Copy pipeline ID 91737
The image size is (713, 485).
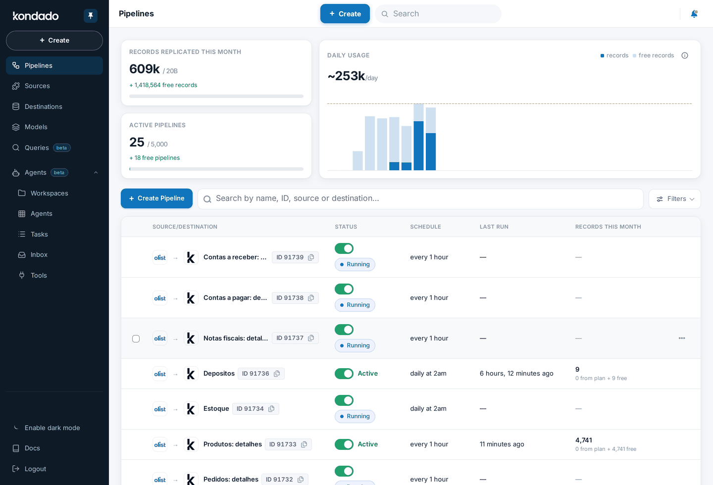click(x=311, y=339)
